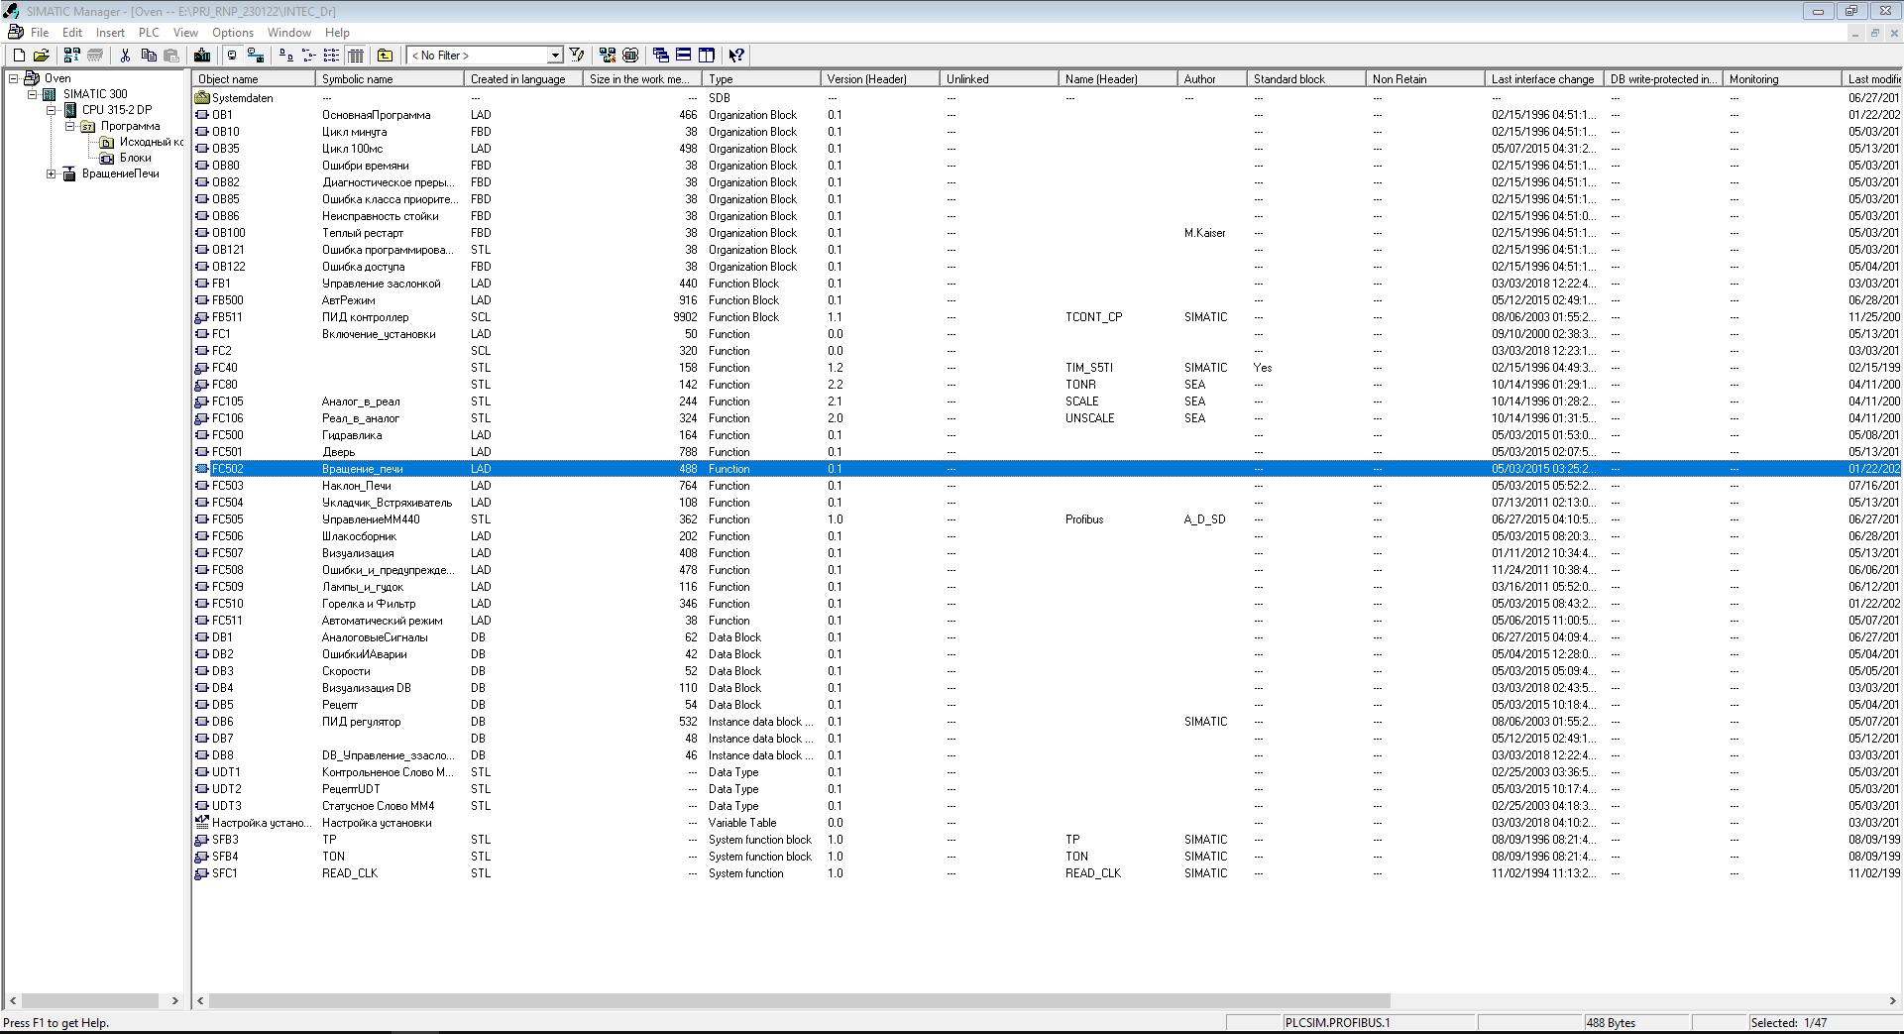1904x1034 pixels.
Task: Collapse the SIMATIC 300 tree node
Action: click(x=33, y=94)
